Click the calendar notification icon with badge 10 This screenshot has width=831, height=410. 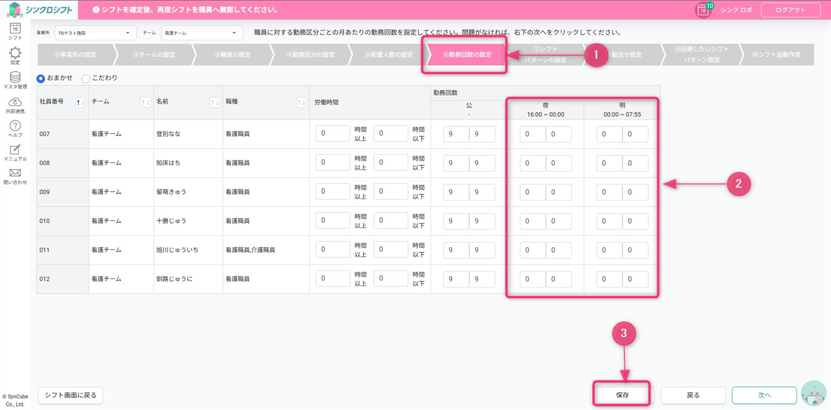click(703, 10)
